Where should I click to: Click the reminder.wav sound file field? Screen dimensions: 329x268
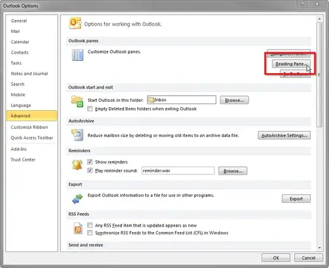coord(178,171)
